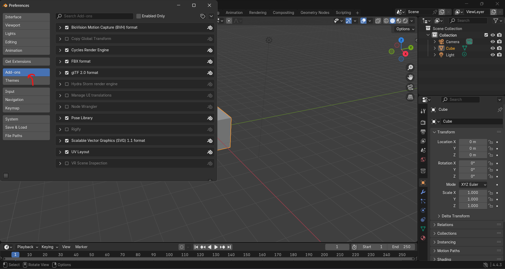
Task: Expand the Cycles Render Engine entry
Action: click(x=60, y=50)
